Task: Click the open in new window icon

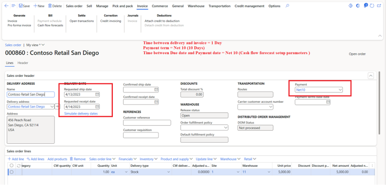Action: (x=379, y=6)
